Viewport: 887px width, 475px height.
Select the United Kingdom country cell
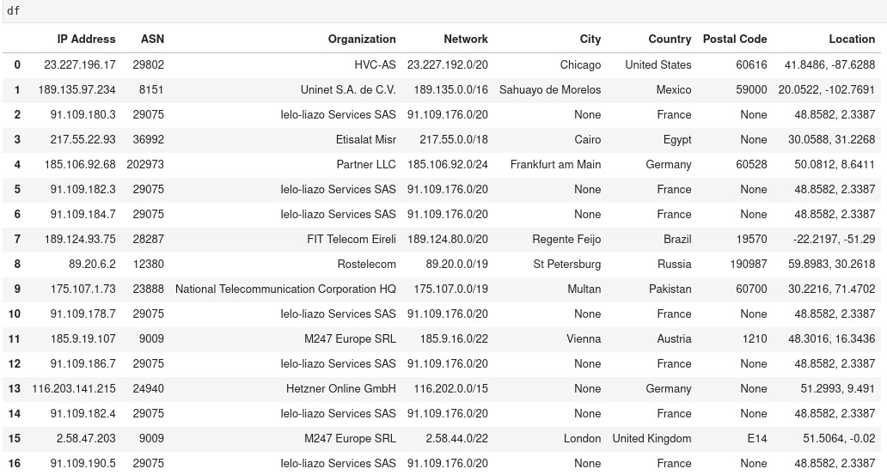tap(651, 438)
